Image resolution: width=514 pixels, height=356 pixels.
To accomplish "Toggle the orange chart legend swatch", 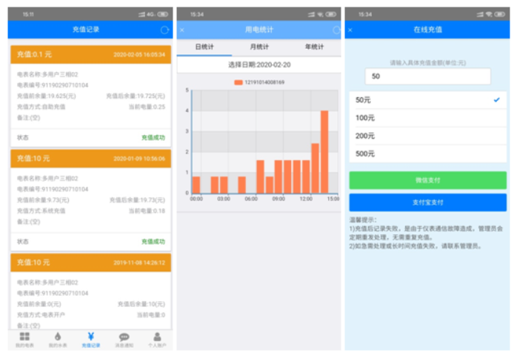I will pyautogui.click(x=238, y=82).
